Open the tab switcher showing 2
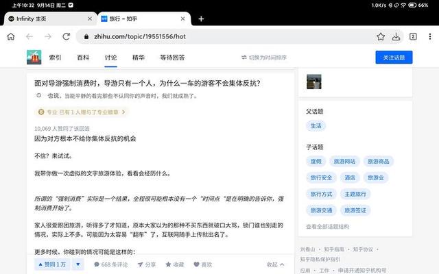 point(413,36)
